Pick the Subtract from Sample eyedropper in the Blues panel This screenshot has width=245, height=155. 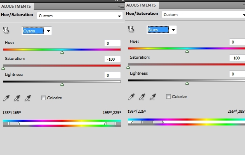153,97
